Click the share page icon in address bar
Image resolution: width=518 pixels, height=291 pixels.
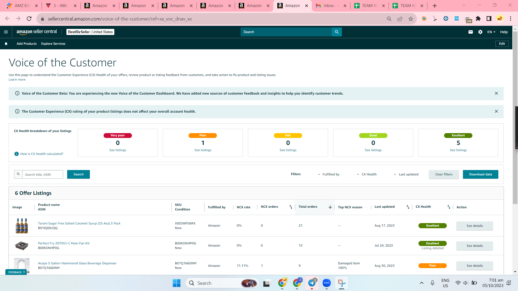click(x=400, y=19)
